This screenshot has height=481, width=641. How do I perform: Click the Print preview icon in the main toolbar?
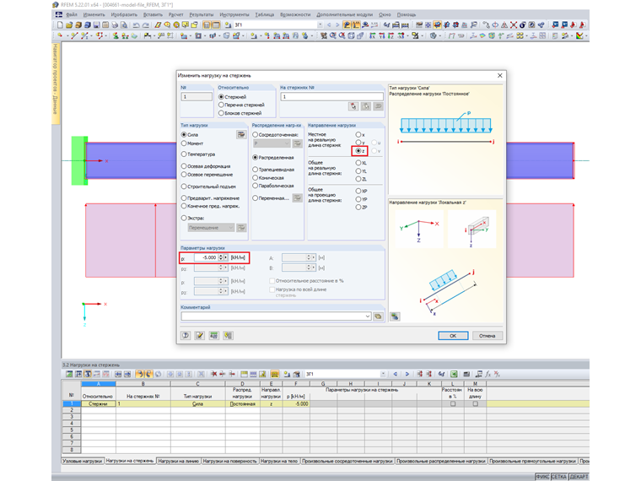point(124,25)
